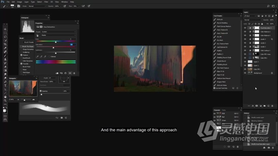Check Shape Dynamics in Brush panel
Screen dimensions: 278x156
(x=22, y=49)
